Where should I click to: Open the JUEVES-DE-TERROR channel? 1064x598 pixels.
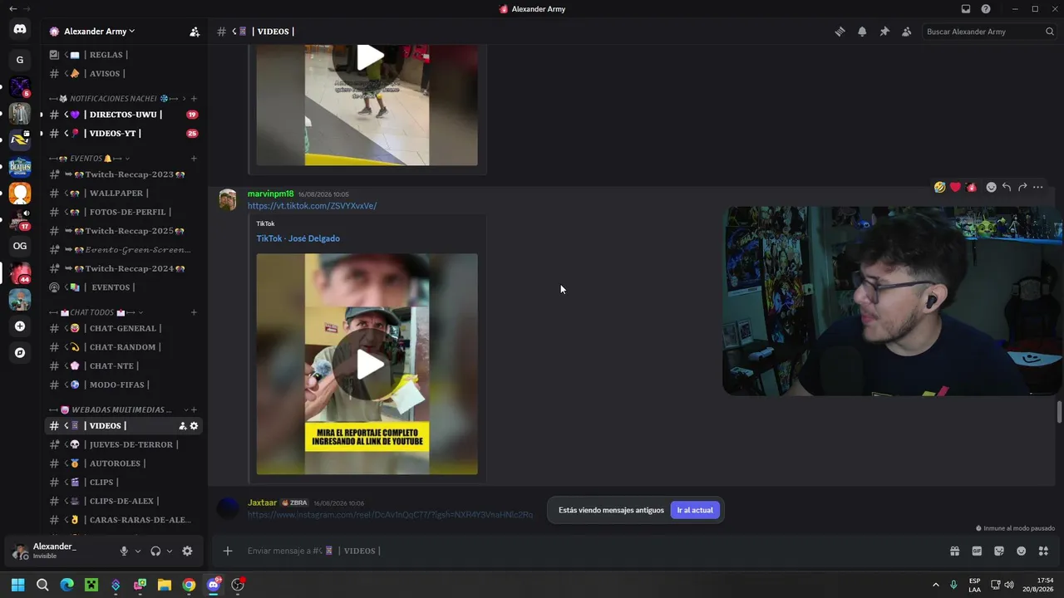pyautogui.click(x=125, y=445)
